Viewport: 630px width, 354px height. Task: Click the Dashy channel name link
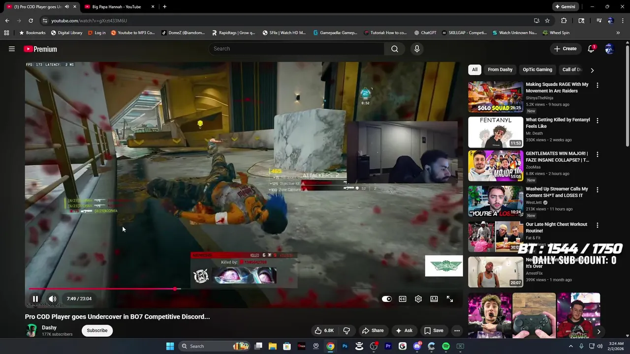[49, 327]
